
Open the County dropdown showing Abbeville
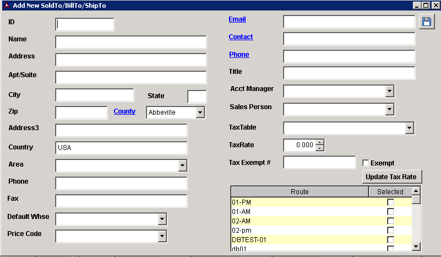(x=200, y=113)
